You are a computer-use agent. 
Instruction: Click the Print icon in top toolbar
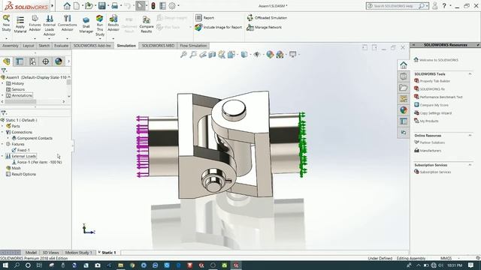115,6
